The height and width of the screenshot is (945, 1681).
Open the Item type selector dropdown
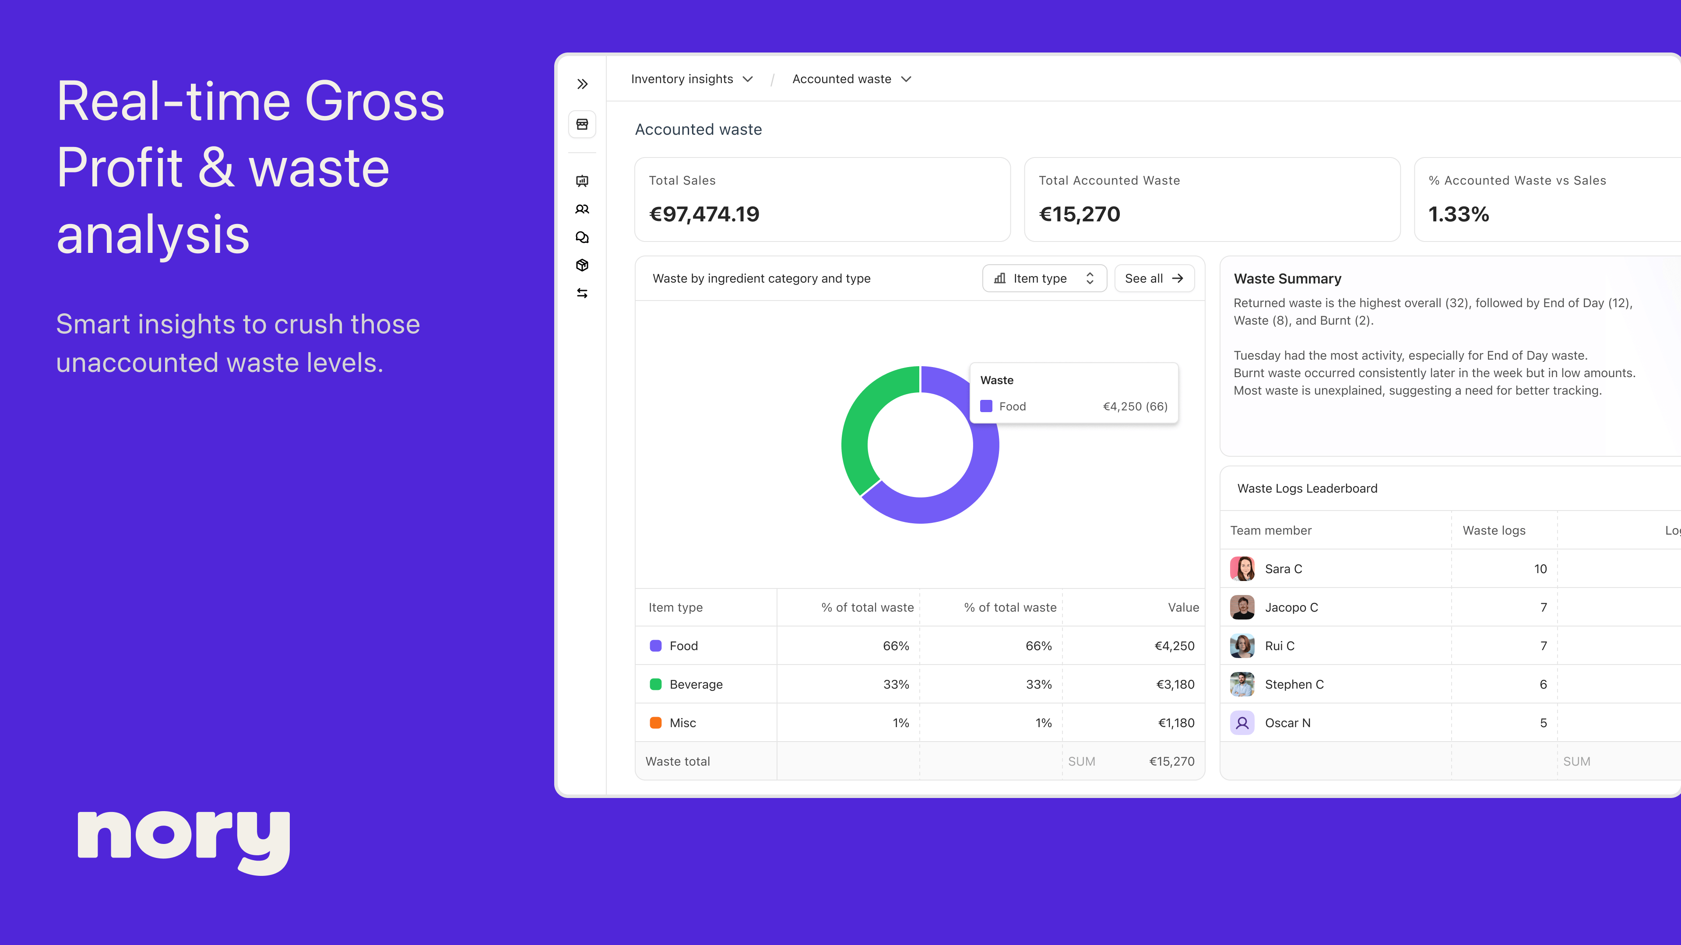point(1044,279)
